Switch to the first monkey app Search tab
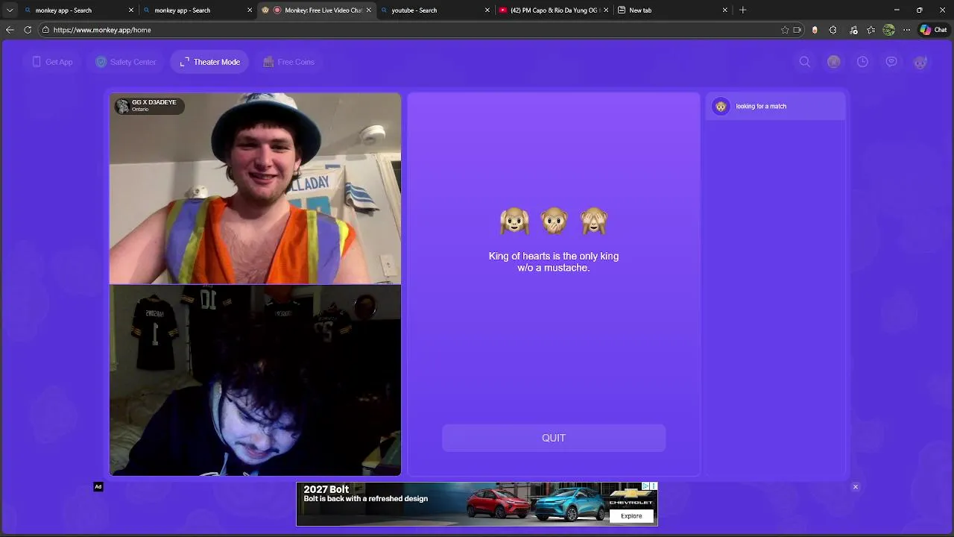This screenshot has height=537, width=954. 78,10
